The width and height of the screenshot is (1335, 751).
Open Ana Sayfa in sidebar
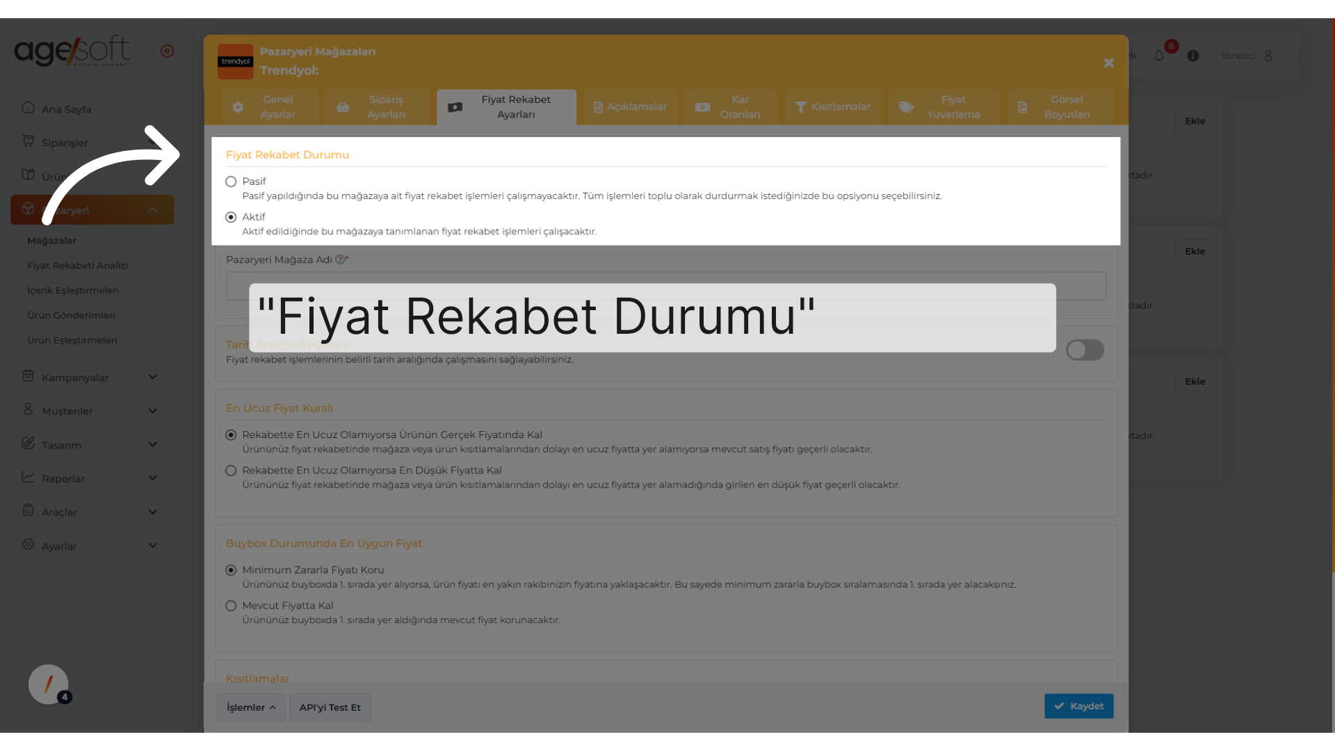click(x=66, y=109)
